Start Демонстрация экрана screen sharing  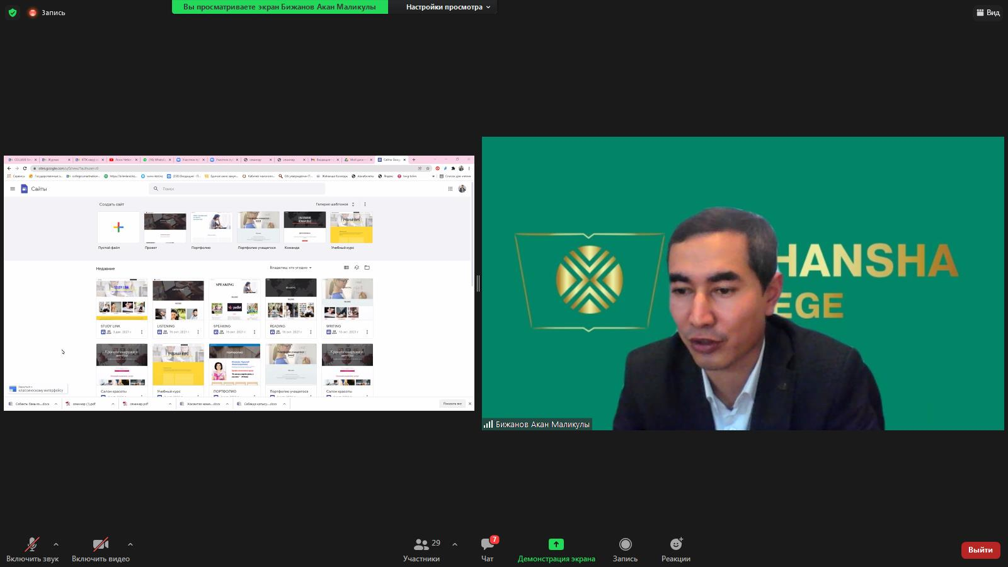[556, 550]
